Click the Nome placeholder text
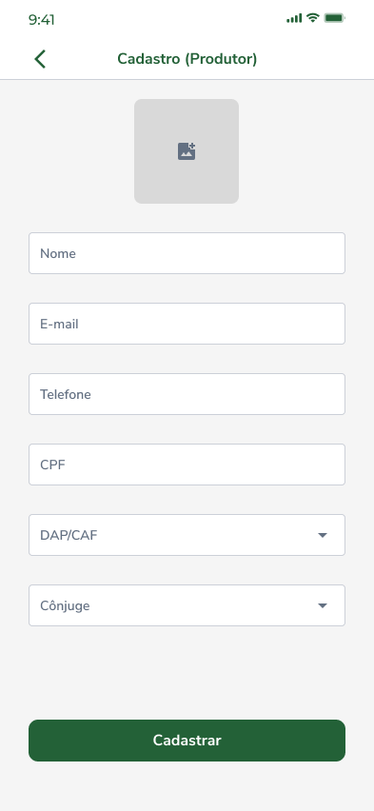 (58, 253)
